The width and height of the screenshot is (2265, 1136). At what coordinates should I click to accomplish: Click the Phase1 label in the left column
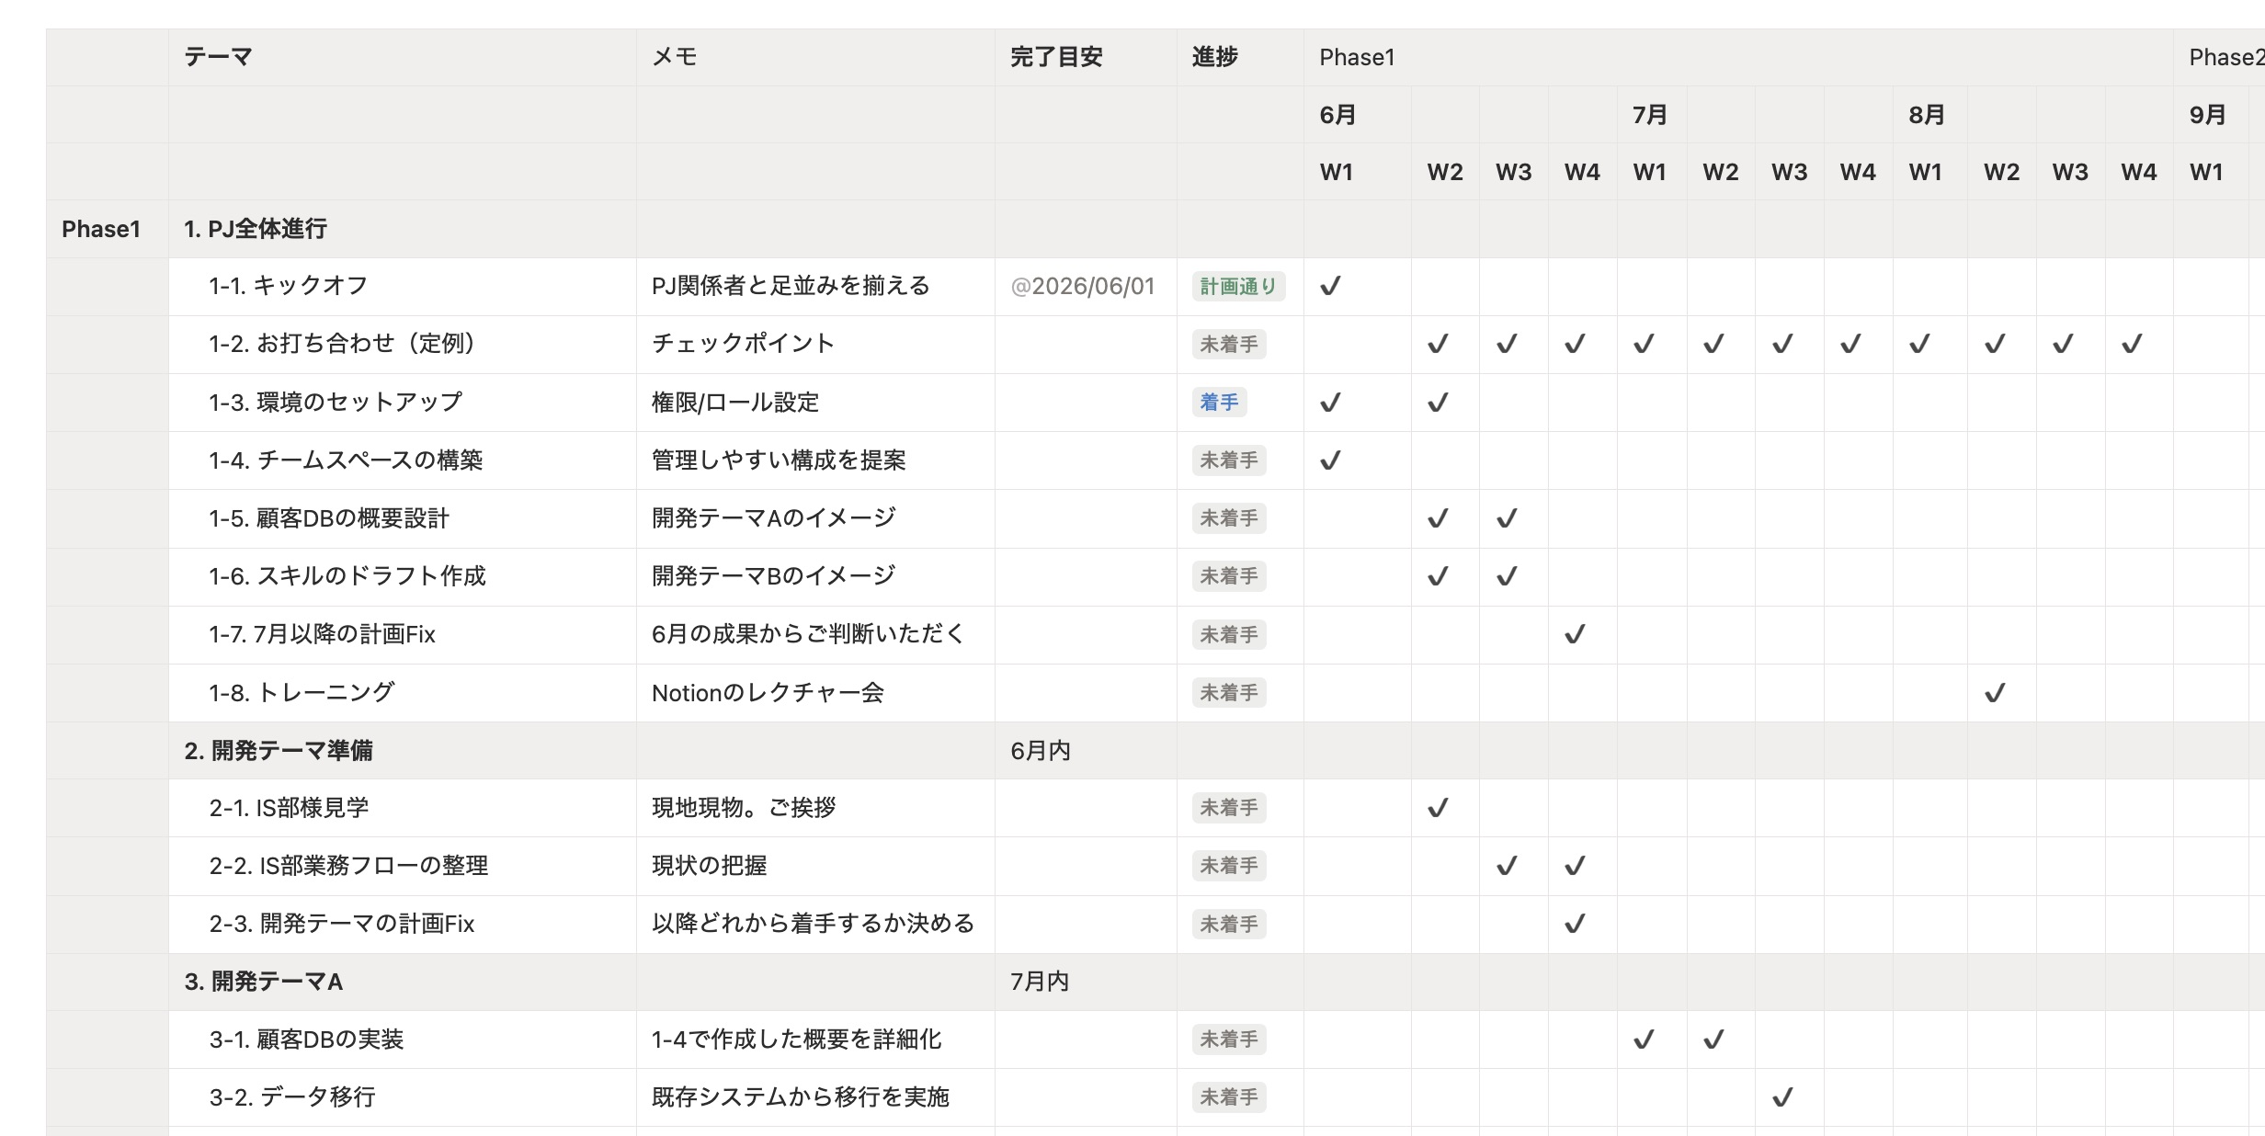(x=101, y=229)
